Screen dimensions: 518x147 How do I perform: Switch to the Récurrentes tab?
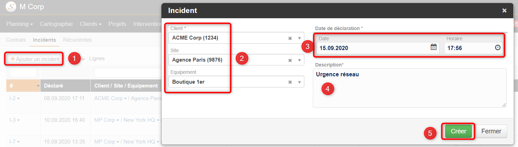(x=77, y=40)
